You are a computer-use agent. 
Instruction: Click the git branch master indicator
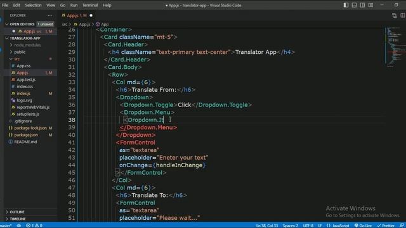(x=6, y=225)
